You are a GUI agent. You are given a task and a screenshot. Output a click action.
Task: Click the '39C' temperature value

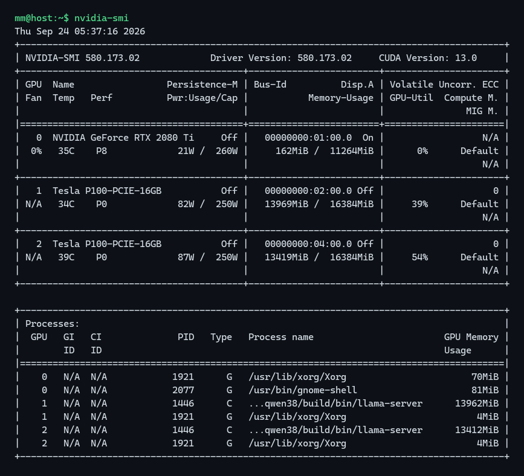point(66,257)
